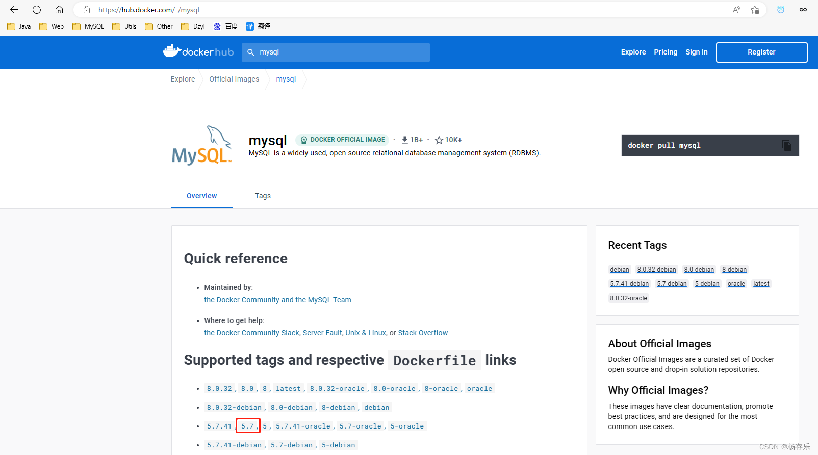The width and height of the screenshot is (818, 455).
Task: Click the 8.0.32-oracle tag link
Action: 337,388
